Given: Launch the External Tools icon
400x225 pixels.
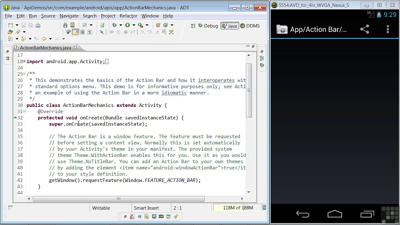Looking at the screenshot, I should [x=141, y=25].
